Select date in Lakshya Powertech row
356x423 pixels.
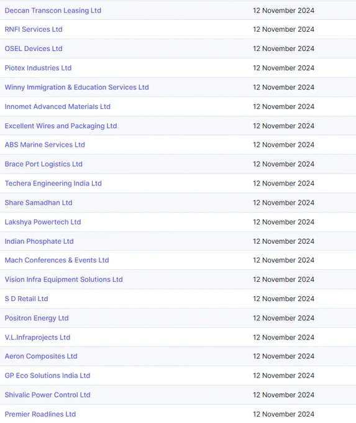[283, 222]
